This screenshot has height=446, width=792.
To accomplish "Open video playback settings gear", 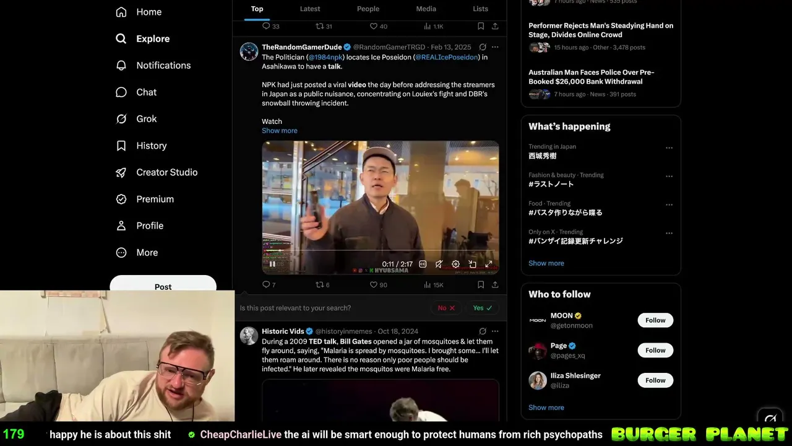I will click(x=456, y=264).
